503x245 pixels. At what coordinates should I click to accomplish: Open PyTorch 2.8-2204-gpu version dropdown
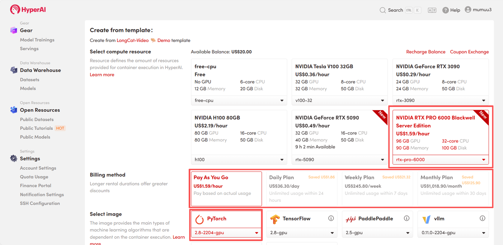tap(226, 232)
